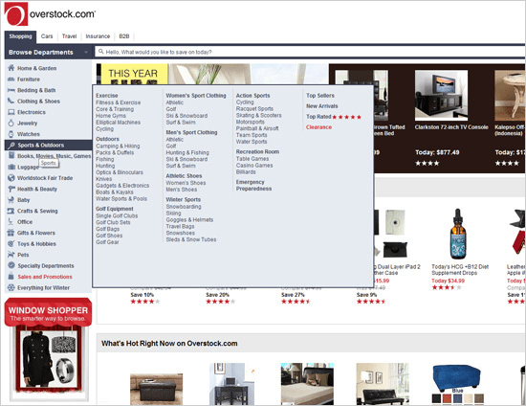Open Ski & Snowboard under Women's Sport Clothing
The image size is (526, 406).
coord(186,116)
